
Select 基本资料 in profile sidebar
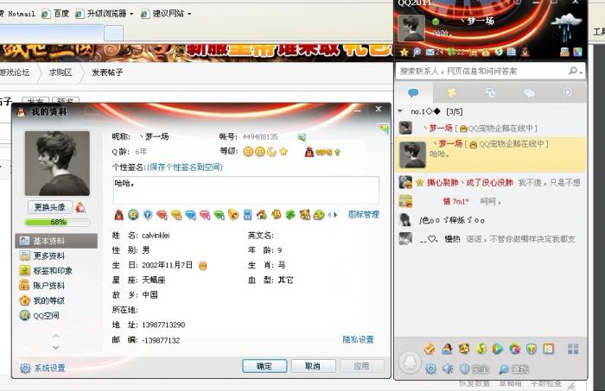tap(56, 241)
